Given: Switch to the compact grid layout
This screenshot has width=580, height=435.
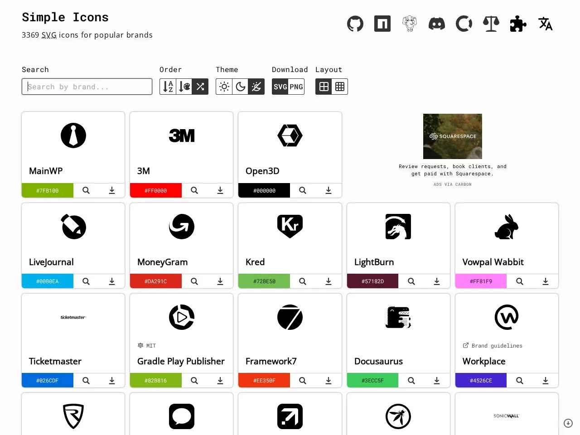Looking at the screenshot, I should click(340, 87).
